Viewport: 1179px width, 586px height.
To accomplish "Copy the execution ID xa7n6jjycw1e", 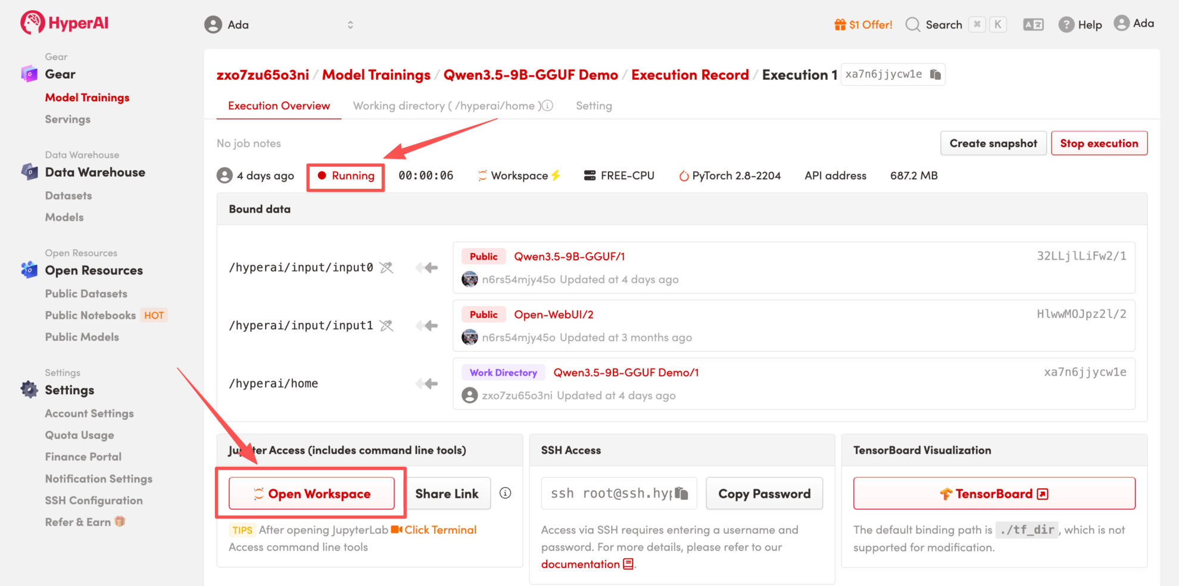I will click(x=935, y=74).
